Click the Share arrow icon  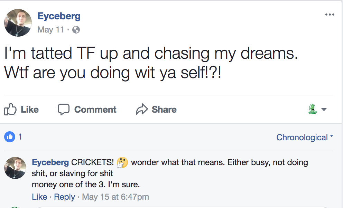(x=142, y=110)
